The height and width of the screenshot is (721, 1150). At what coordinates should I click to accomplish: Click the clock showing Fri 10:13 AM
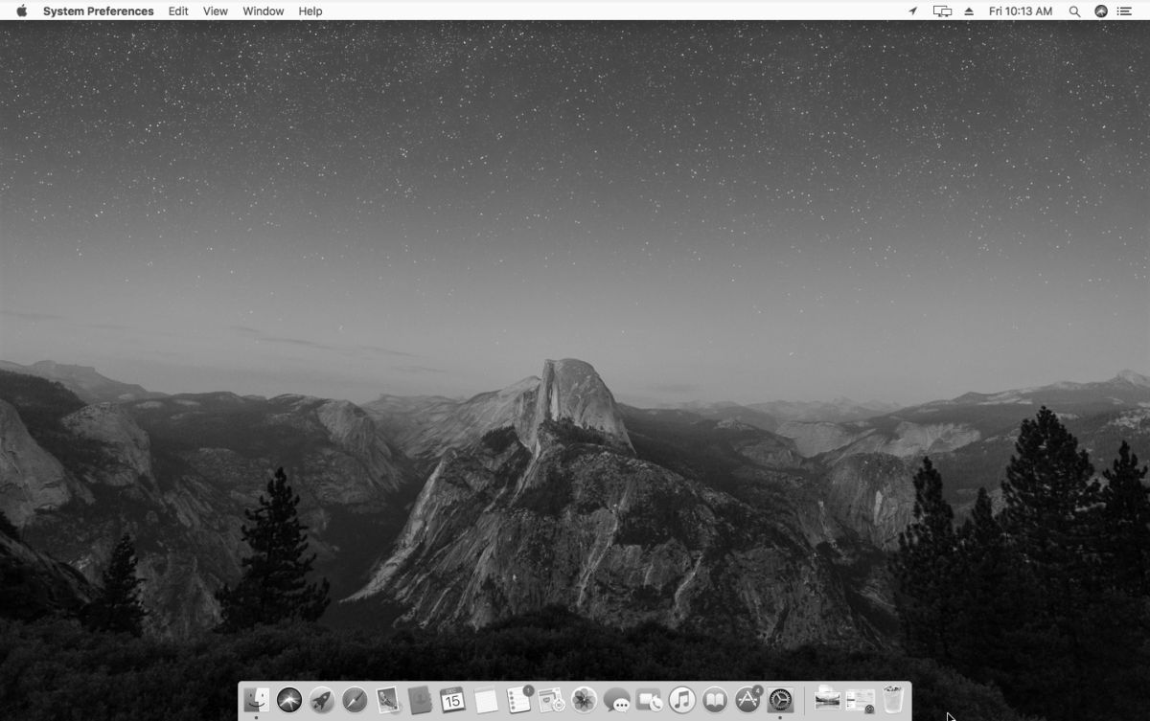[1022, 11]
